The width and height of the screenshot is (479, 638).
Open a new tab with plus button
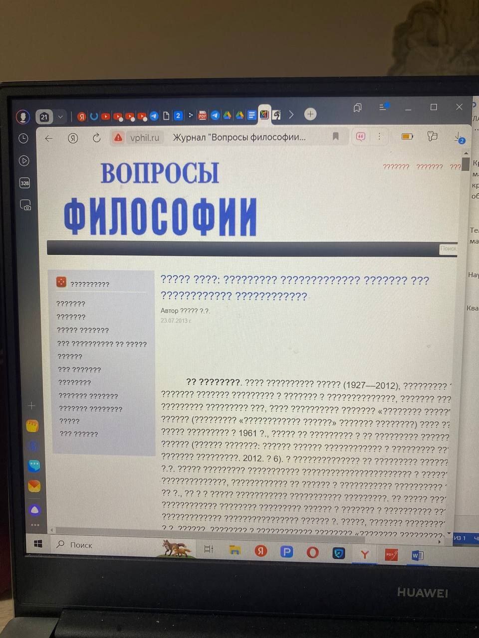(310, 114)
